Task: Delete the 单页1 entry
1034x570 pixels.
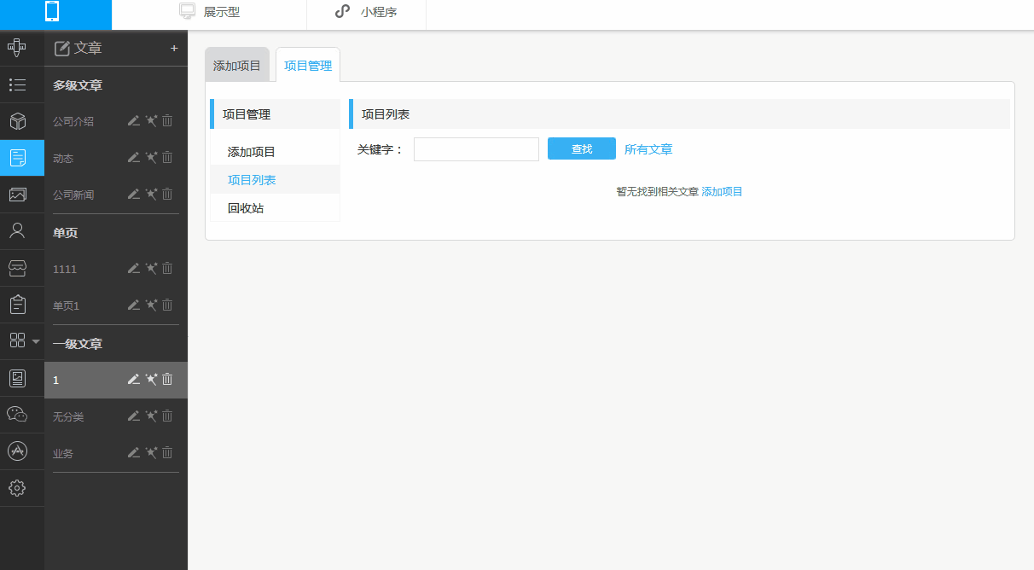Action: tap(167, 305)
